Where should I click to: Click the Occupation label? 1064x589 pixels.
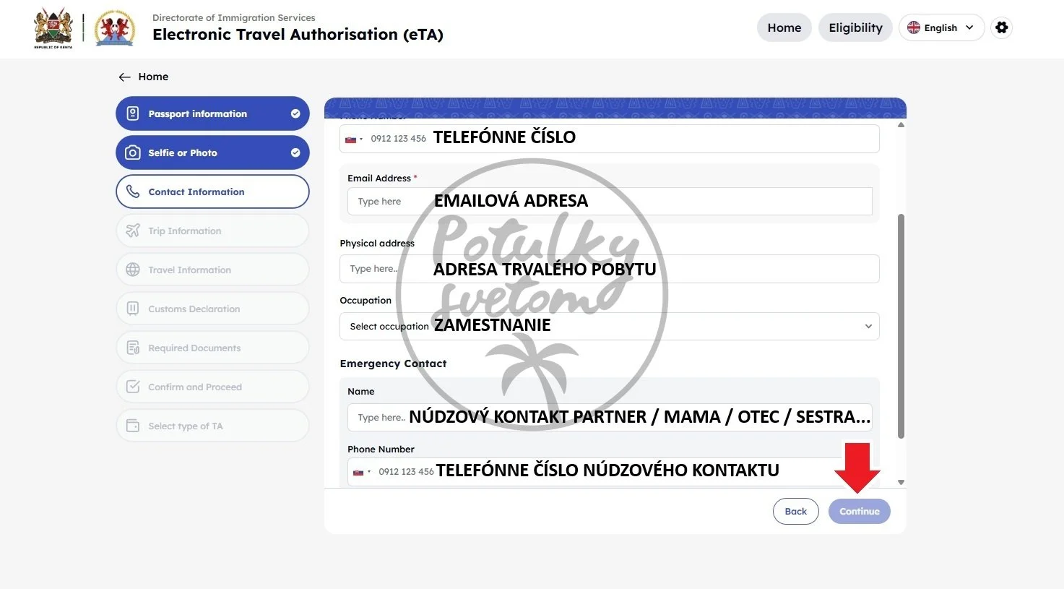(x=366, y=300)
